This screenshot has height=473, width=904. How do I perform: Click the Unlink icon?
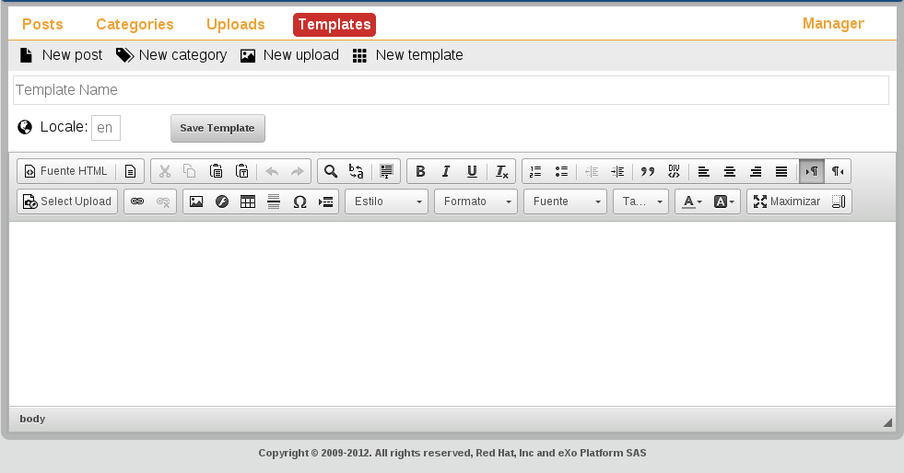point(163,202)
